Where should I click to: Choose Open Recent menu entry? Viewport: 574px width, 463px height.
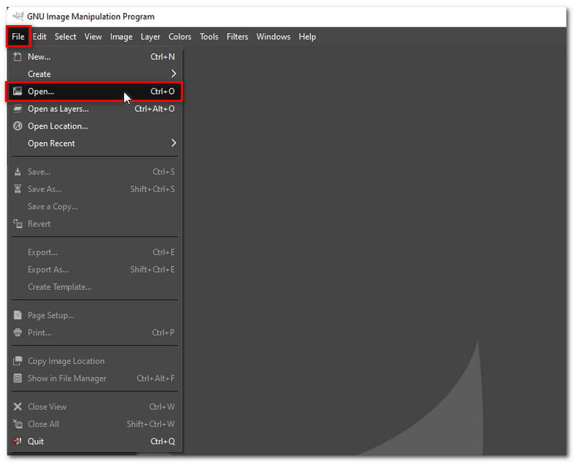95,144
